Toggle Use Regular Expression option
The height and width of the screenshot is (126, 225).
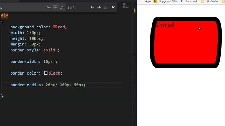(62, 7)
